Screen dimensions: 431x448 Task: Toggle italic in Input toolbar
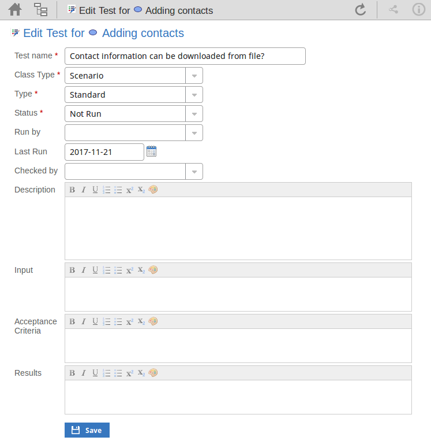point(84,270)
